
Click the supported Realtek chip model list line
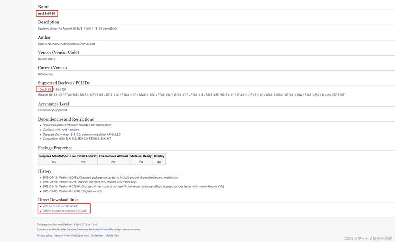(191, 95)
